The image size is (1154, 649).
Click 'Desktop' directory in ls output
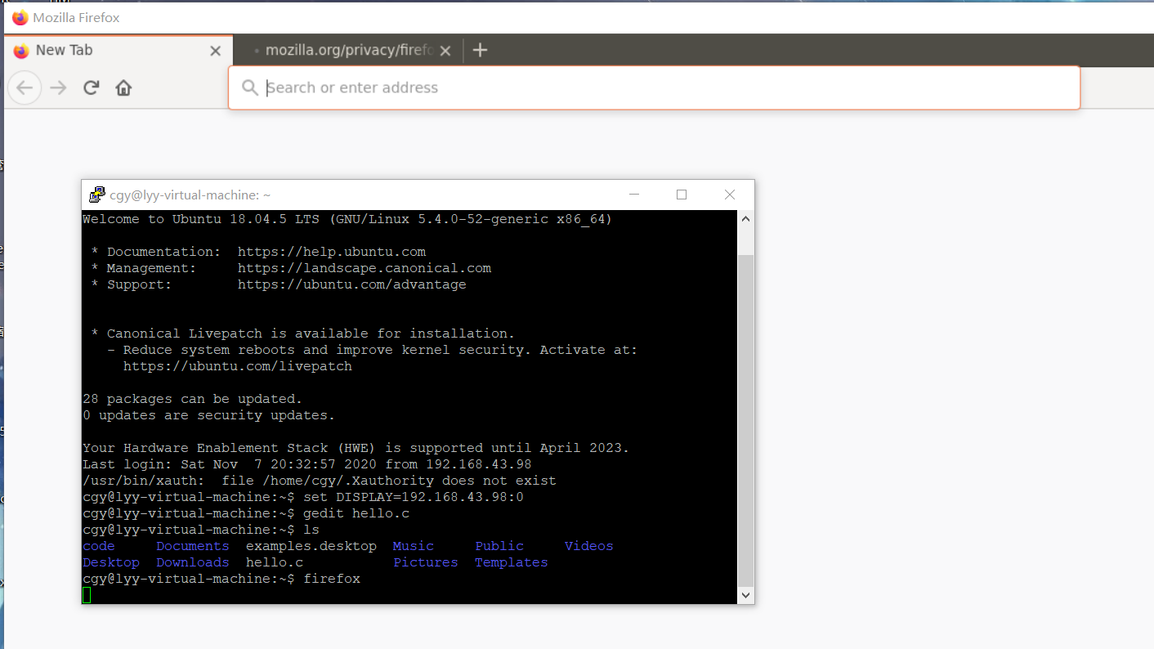point(111,562)
